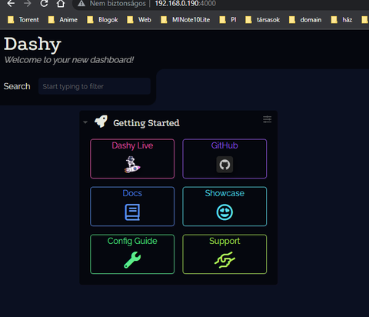
Task: Open the társasok bookmark folder
Action: coord(263,20)
